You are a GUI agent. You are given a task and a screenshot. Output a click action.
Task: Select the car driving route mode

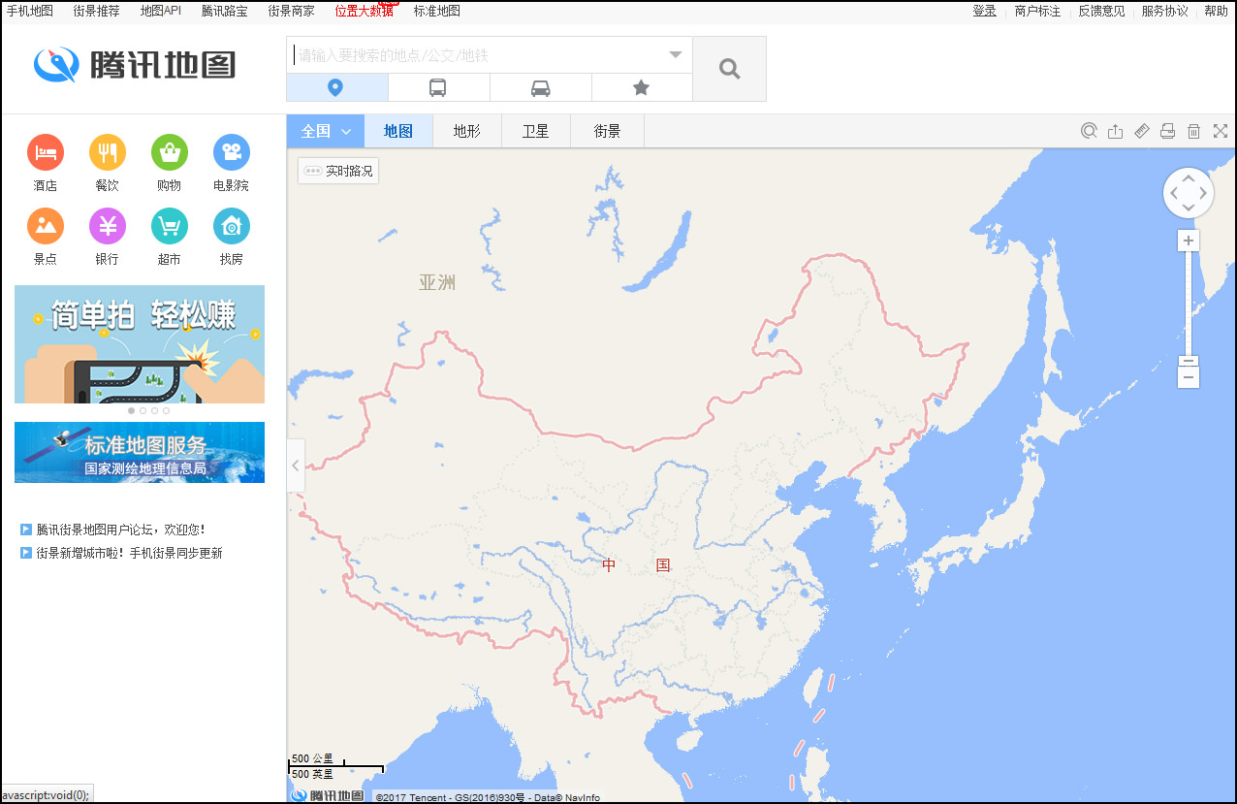point(541,87)
